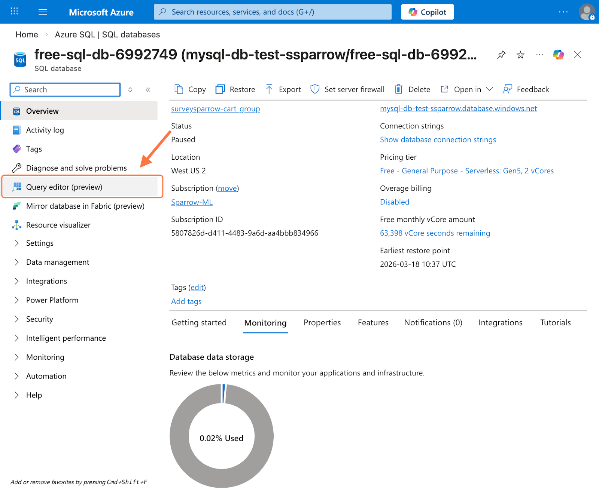Collapse the sidebar with double-chevron icon
The height and width of the screenshot is (488, 599).
(148, 90)
